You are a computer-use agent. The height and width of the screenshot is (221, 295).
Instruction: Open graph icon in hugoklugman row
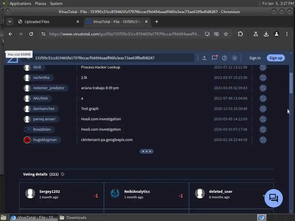click(263, 140)
